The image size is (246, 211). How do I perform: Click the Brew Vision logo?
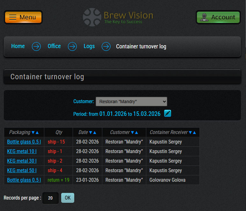click(118, 17)
